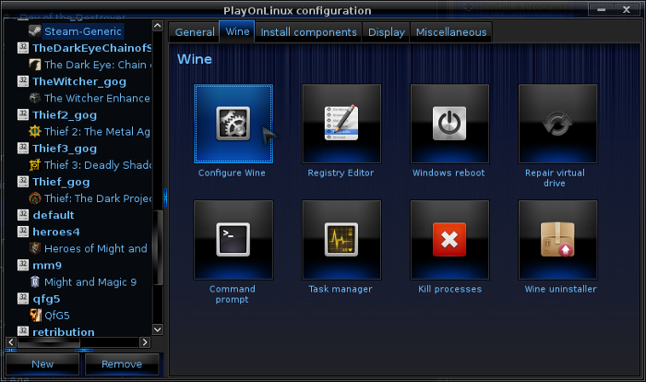The width and height of the screenshot is (646, 382).
Task: Select TheDarkEyeChainofS virtual drive
Action: 85,48
